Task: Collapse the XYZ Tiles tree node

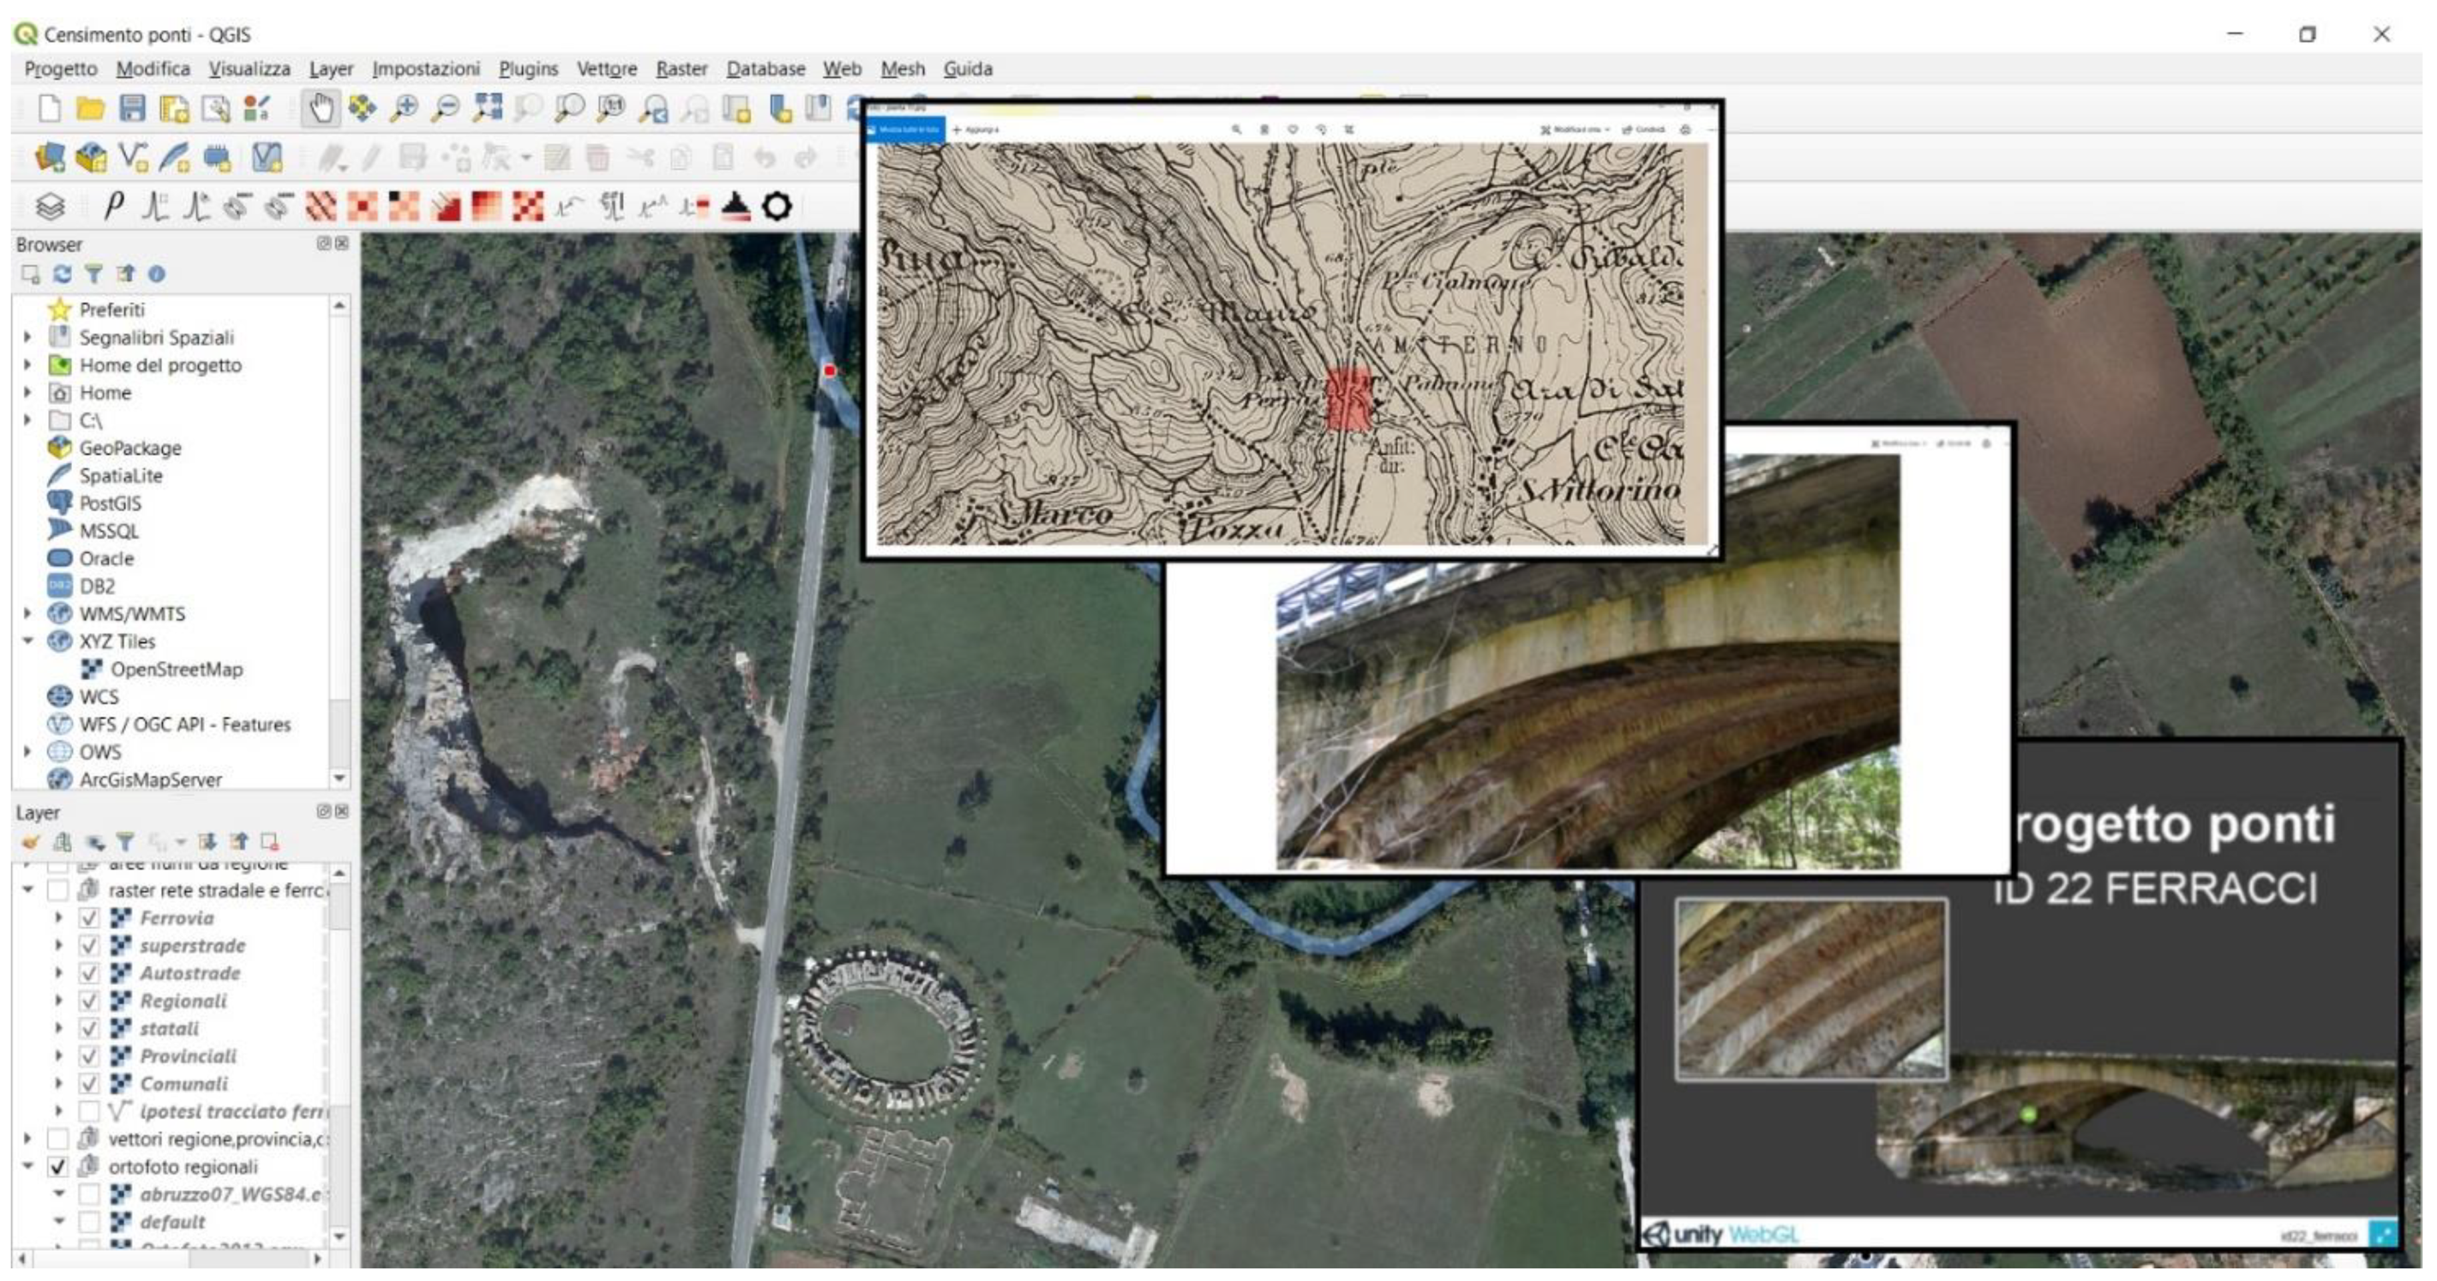Action: tap(27, 641)
